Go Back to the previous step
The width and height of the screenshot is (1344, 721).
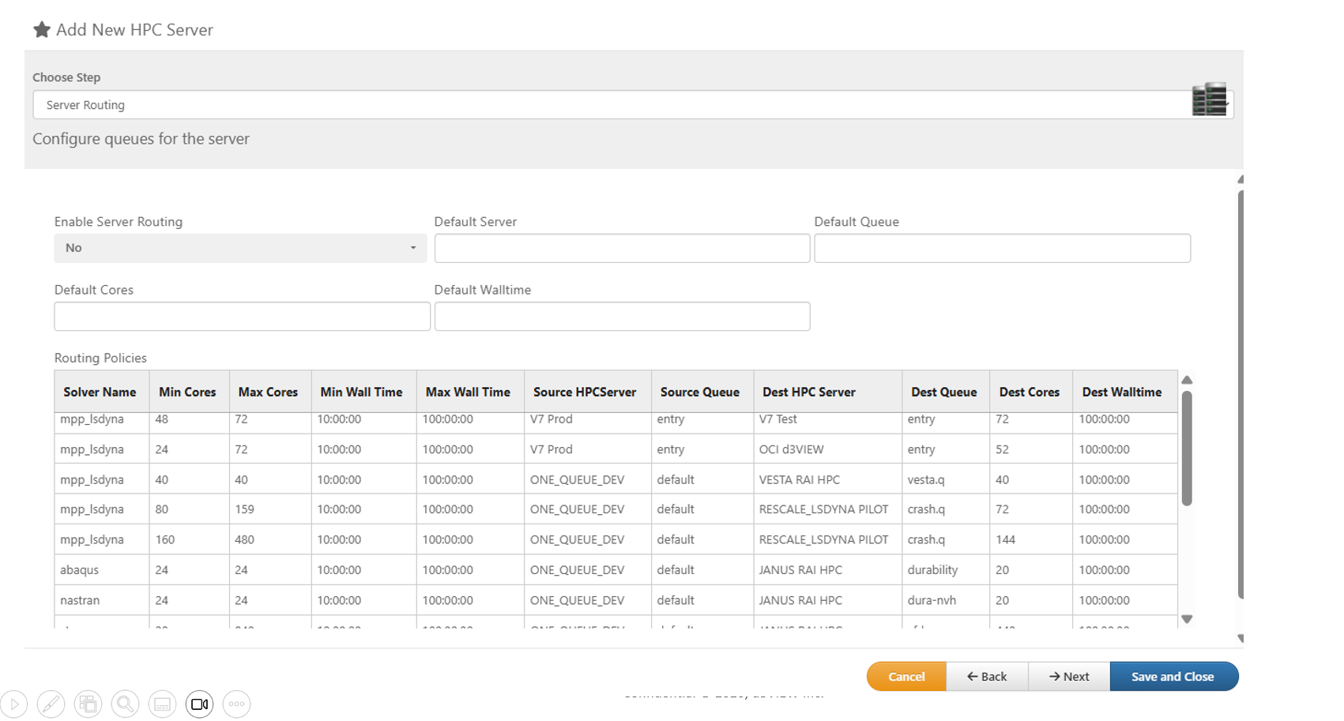[x=987, y=677]
